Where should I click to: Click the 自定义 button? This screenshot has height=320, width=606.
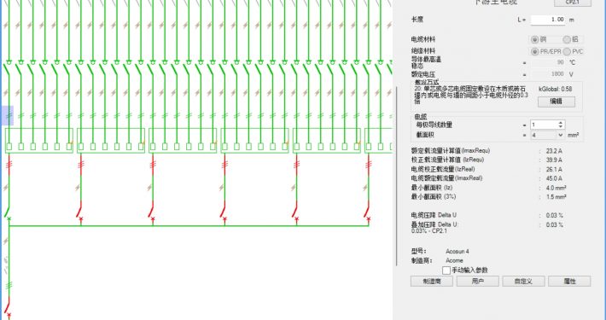point(523,281)
